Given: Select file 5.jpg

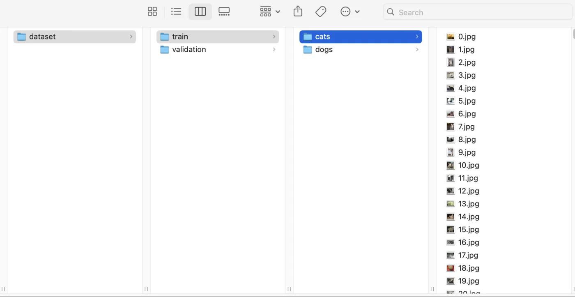Looking at the screenshot, I should tap(467, 101).
